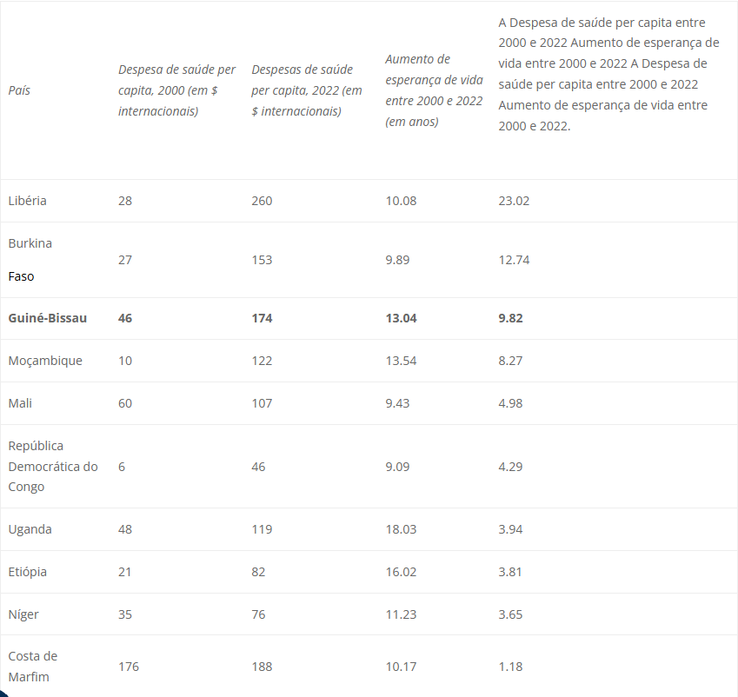Select the Níger row label

(23, 614)
